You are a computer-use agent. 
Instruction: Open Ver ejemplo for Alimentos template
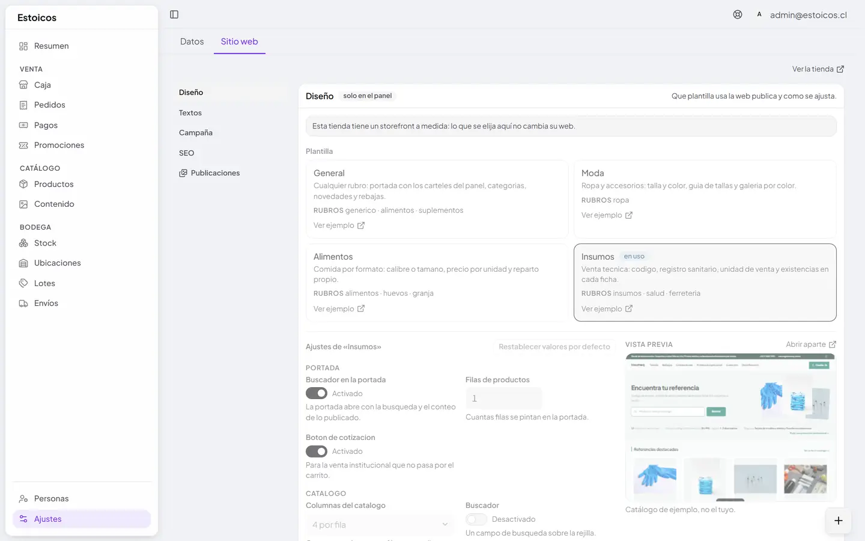point(339,309)
